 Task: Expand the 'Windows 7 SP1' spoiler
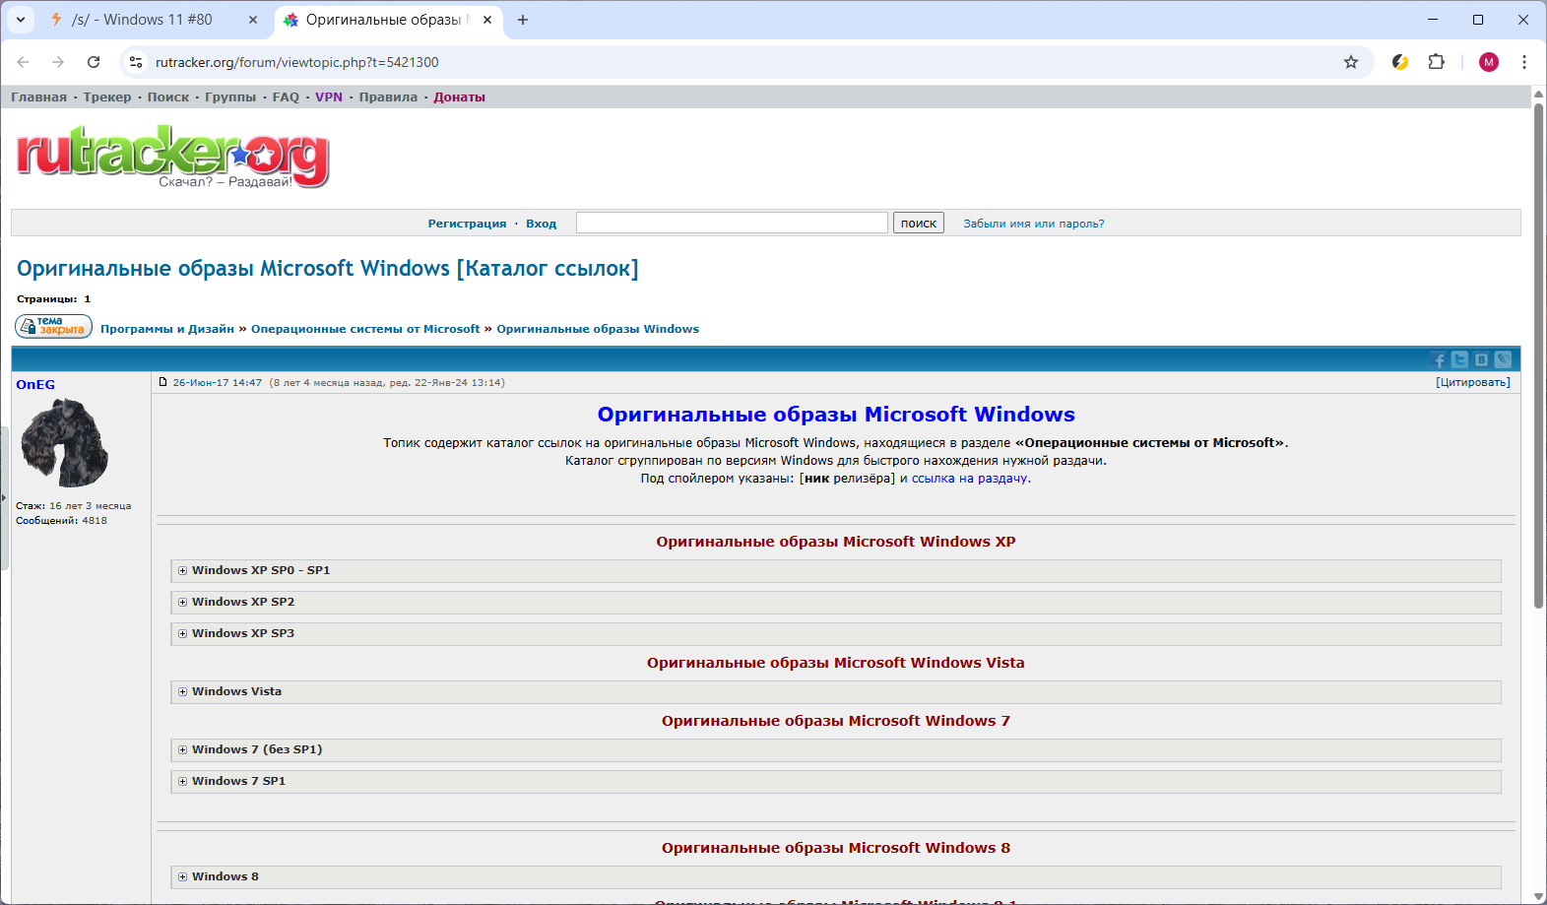(836, 782)
